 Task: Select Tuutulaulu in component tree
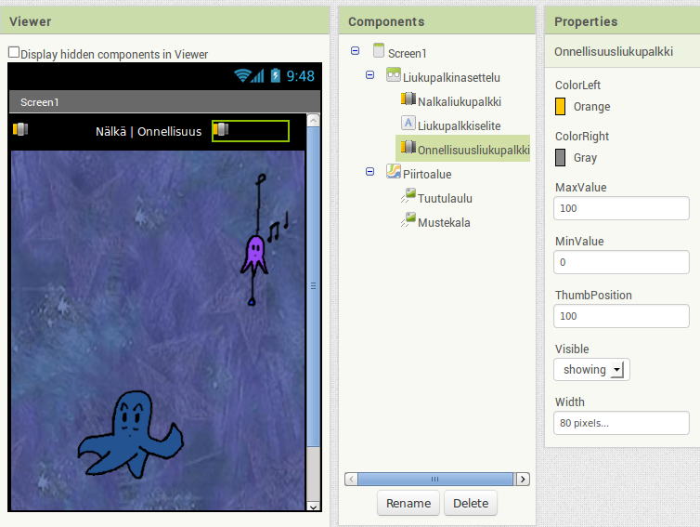(x=445, y=199)
